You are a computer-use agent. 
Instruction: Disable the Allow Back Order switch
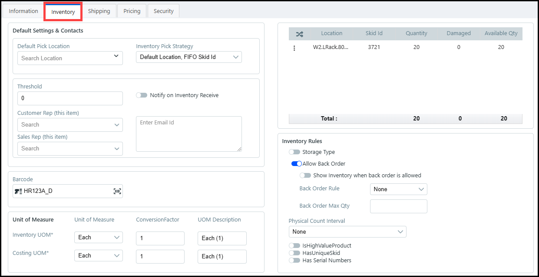pyautogui.click(x=297, y=164)
